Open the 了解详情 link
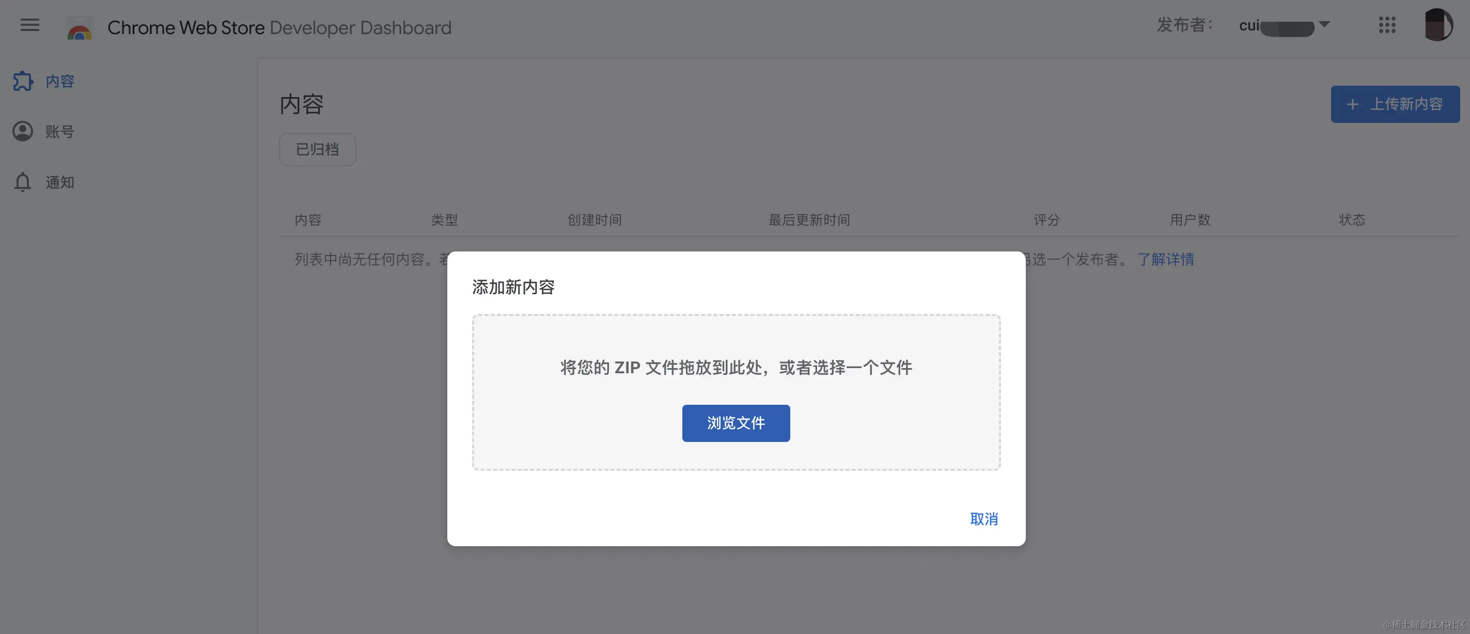This screenshot has width=1470, height=634. click(x=1165, y=260)
